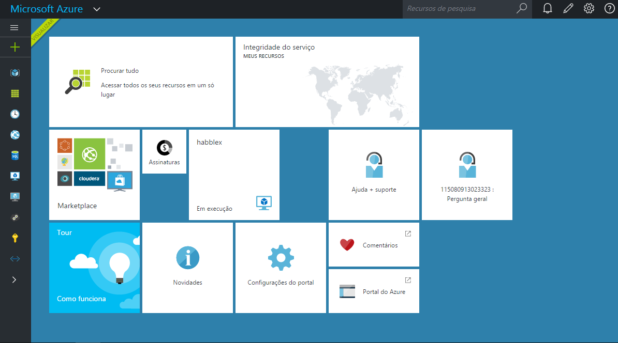The image size is (618, 343).
Task: Open the Comentários tile
Action: pos(374,245)
